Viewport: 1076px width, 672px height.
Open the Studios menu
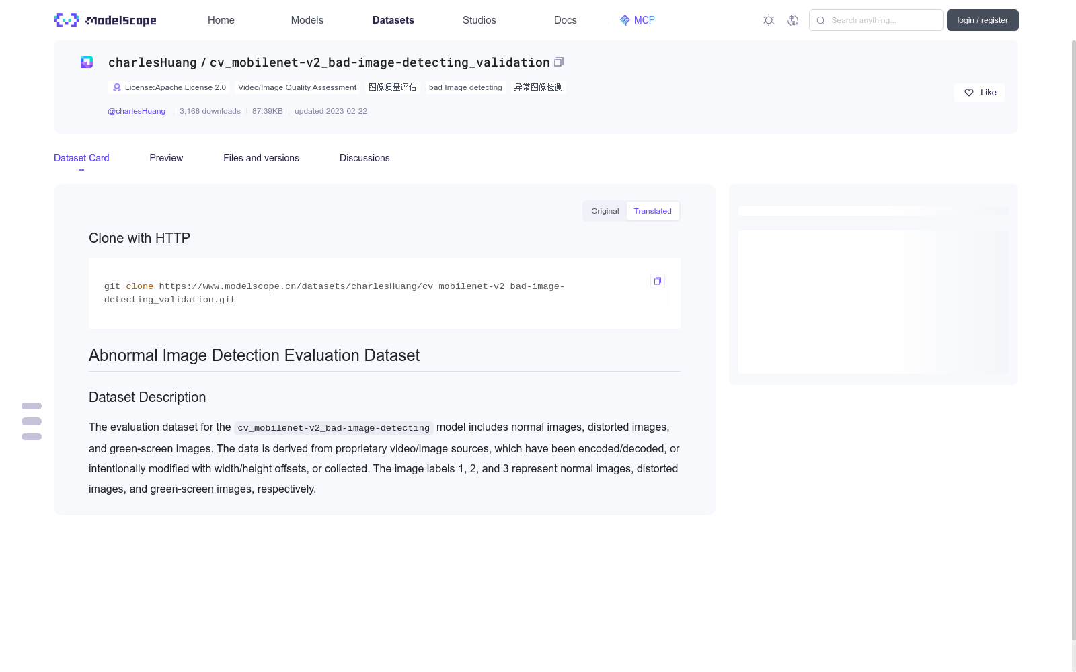pyautogui.click(x=479, y=20)
